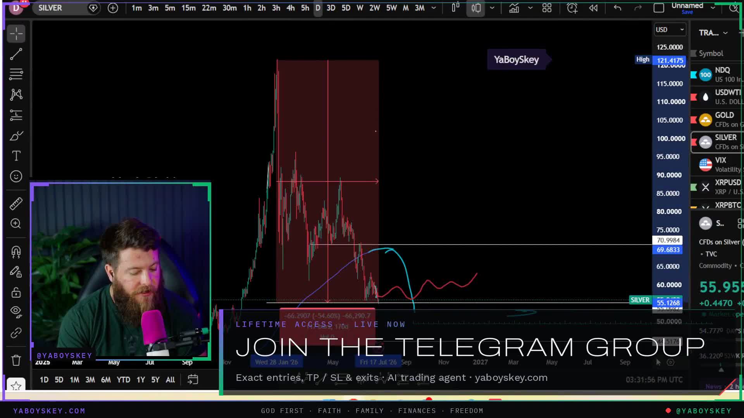744x418 pixels.
Task: Open the forecasting and measurement tools
Action: pyautogui.click(x=16, y=115)
